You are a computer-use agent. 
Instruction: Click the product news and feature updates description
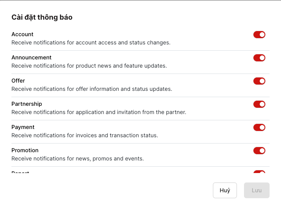(x=89, y=66)
